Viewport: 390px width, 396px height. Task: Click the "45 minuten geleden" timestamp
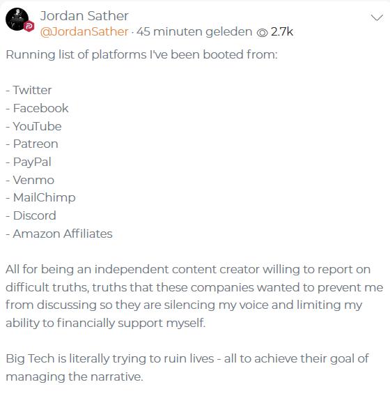tap(194, 32)
